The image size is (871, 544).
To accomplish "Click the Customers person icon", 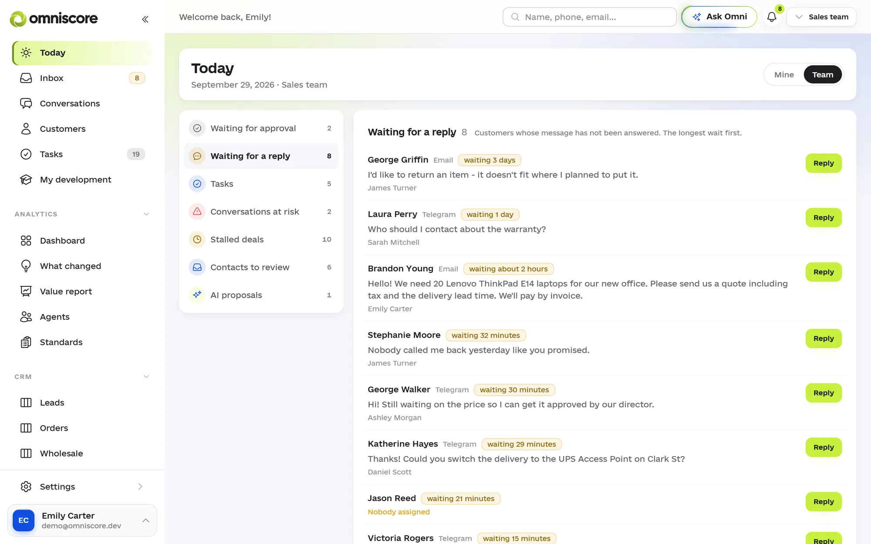I will tap(26, 129).
